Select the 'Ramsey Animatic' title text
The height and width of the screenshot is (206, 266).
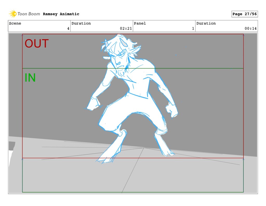pyautogui.click(x=61, y=14)
